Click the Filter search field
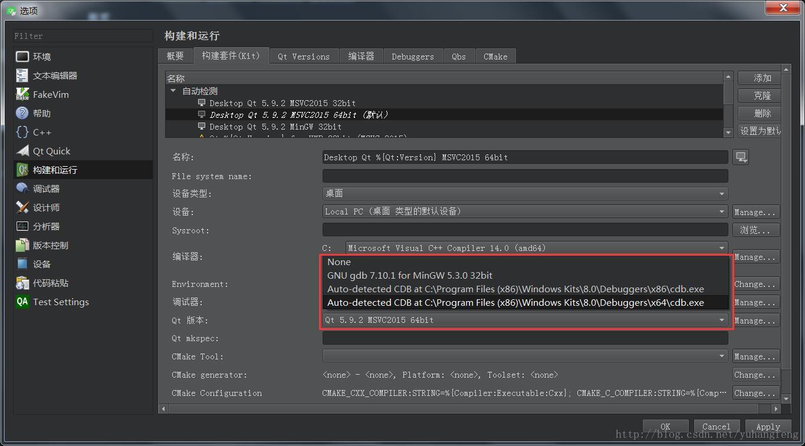Image resolution: width=805 pixels, height=446 pixels. click(x=83, y=36)
